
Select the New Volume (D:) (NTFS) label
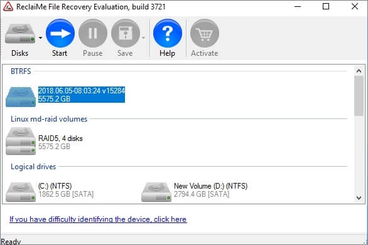click(211, 186)
